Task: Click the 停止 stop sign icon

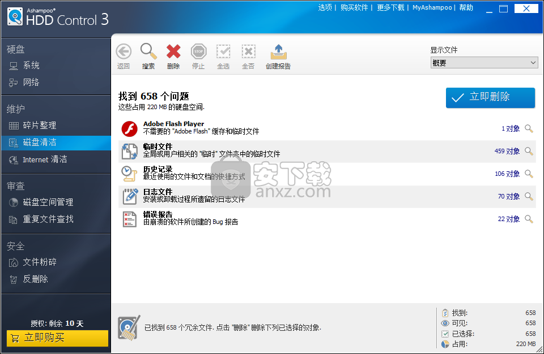Action: tap(198, 52)
